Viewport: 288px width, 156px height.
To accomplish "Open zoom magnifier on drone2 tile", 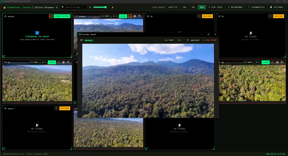I will tap(140, 16).
